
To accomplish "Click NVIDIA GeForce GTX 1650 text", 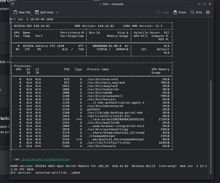I will 43,46.
